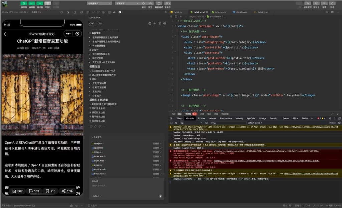Open the 普通编译 compile mode dropdown
This screenshot has height=208, width=342.
click(x=127, y=3)
